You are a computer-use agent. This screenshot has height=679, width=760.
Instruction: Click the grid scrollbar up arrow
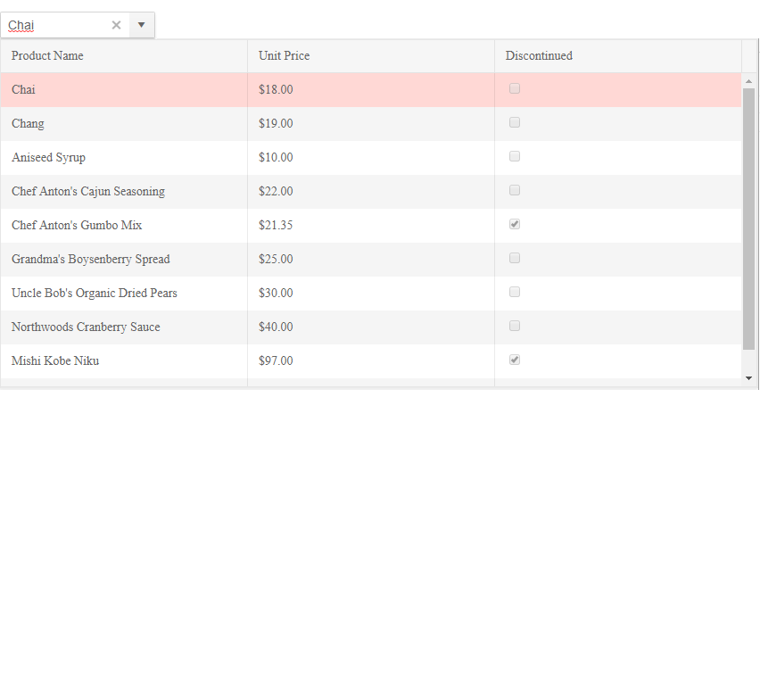pos(749,81)
